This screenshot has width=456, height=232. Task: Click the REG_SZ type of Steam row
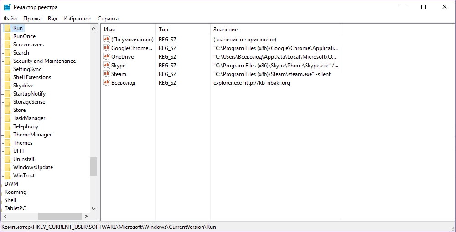click(167, 74)
